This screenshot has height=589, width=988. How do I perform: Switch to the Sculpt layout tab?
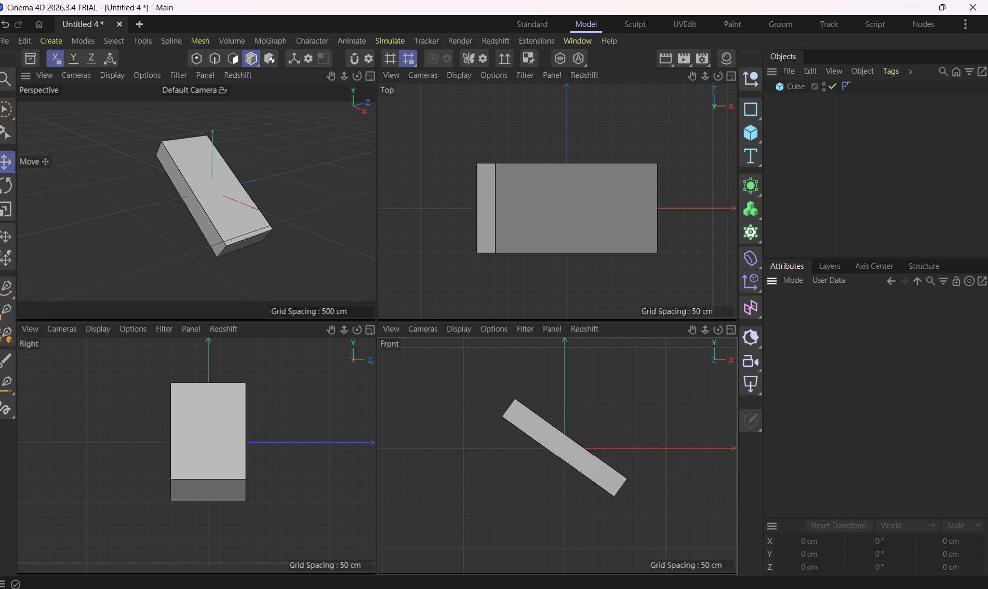tap(635, 24)
